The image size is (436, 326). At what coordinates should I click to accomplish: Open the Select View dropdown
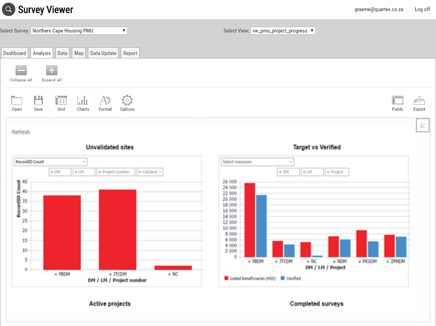[x=283, y=31]
